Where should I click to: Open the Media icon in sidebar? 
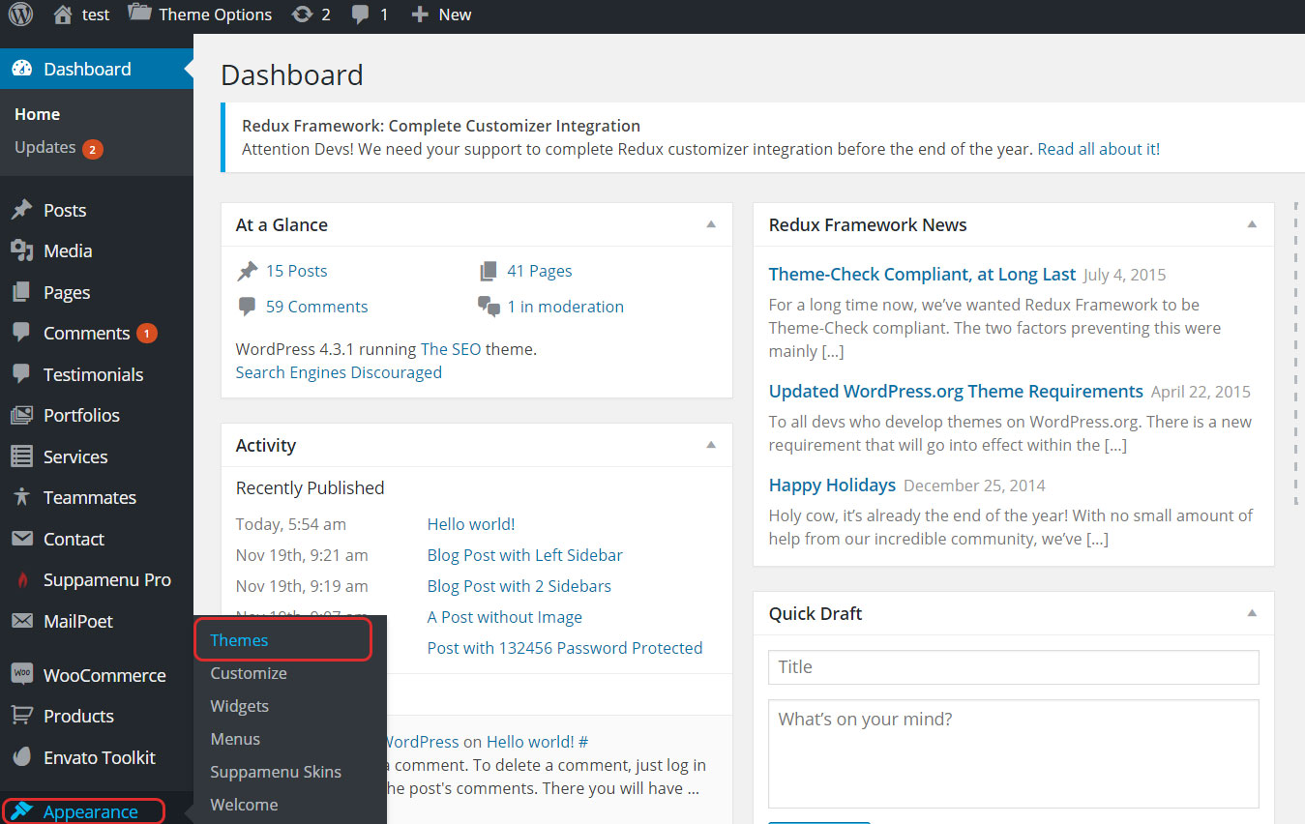(x=21, y=250)
